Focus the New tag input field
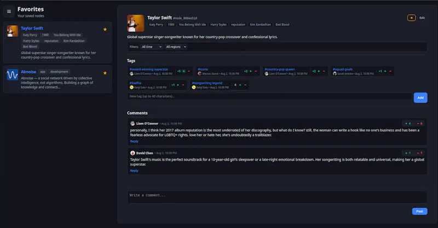Screen dimensions: 438x228 point(269,96)
